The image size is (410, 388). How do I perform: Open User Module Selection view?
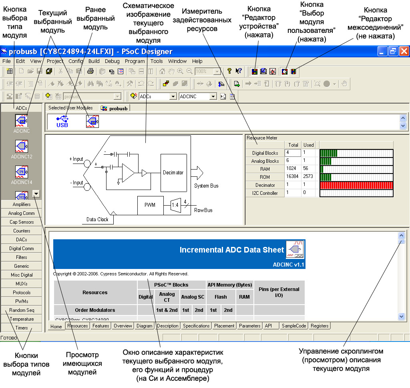click(285, 71)
